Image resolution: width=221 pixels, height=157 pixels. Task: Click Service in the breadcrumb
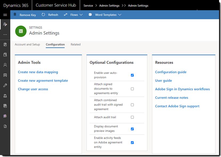[88, 6]
